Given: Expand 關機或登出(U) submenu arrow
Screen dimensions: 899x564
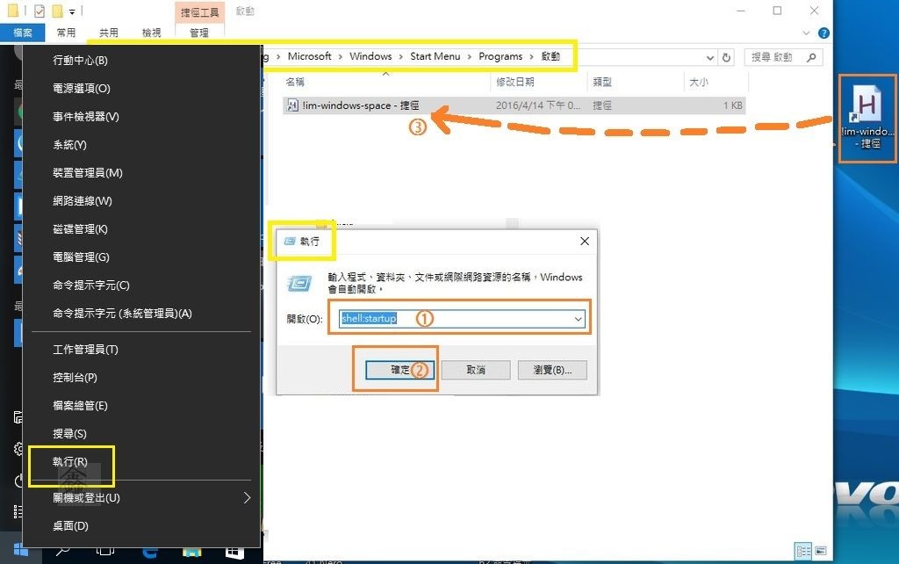Looking at the screenshot, I should 247,497.
